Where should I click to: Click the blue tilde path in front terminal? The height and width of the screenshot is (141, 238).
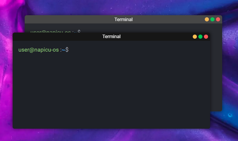coord(63,50)
